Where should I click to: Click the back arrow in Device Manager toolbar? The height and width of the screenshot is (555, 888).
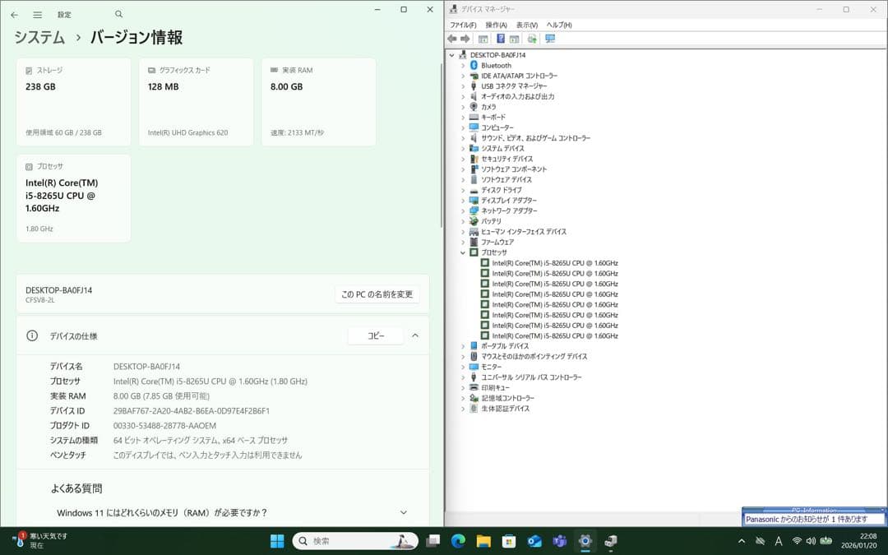click(452, 38)
